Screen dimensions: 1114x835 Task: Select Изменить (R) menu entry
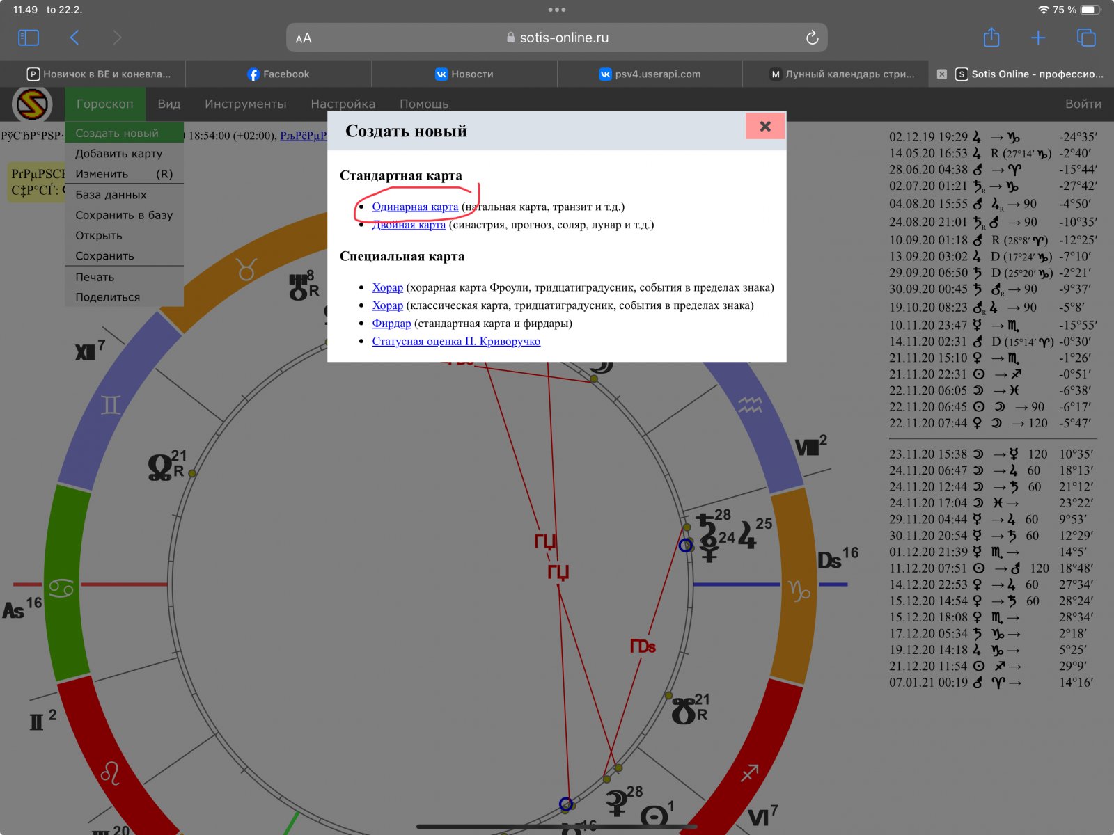[124, 174]
